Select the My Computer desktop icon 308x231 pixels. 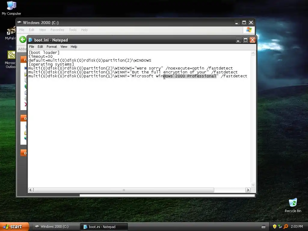point(11,8)
